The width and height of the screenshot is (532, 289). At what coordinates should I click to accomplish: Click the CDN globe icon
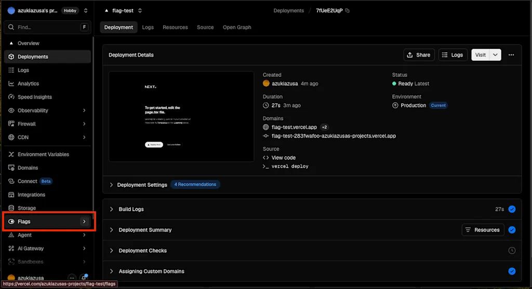point(11,137)
